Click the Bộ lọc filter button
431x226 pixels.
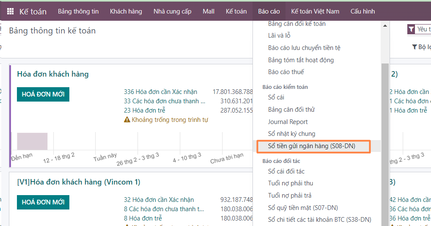[421, 47]
